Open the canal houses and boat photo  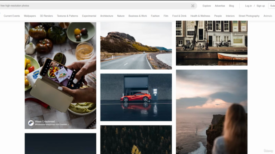pos(212,43)
